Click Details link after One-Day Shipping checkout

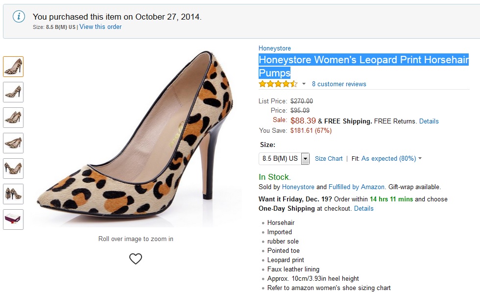click(x=363, y=208)
